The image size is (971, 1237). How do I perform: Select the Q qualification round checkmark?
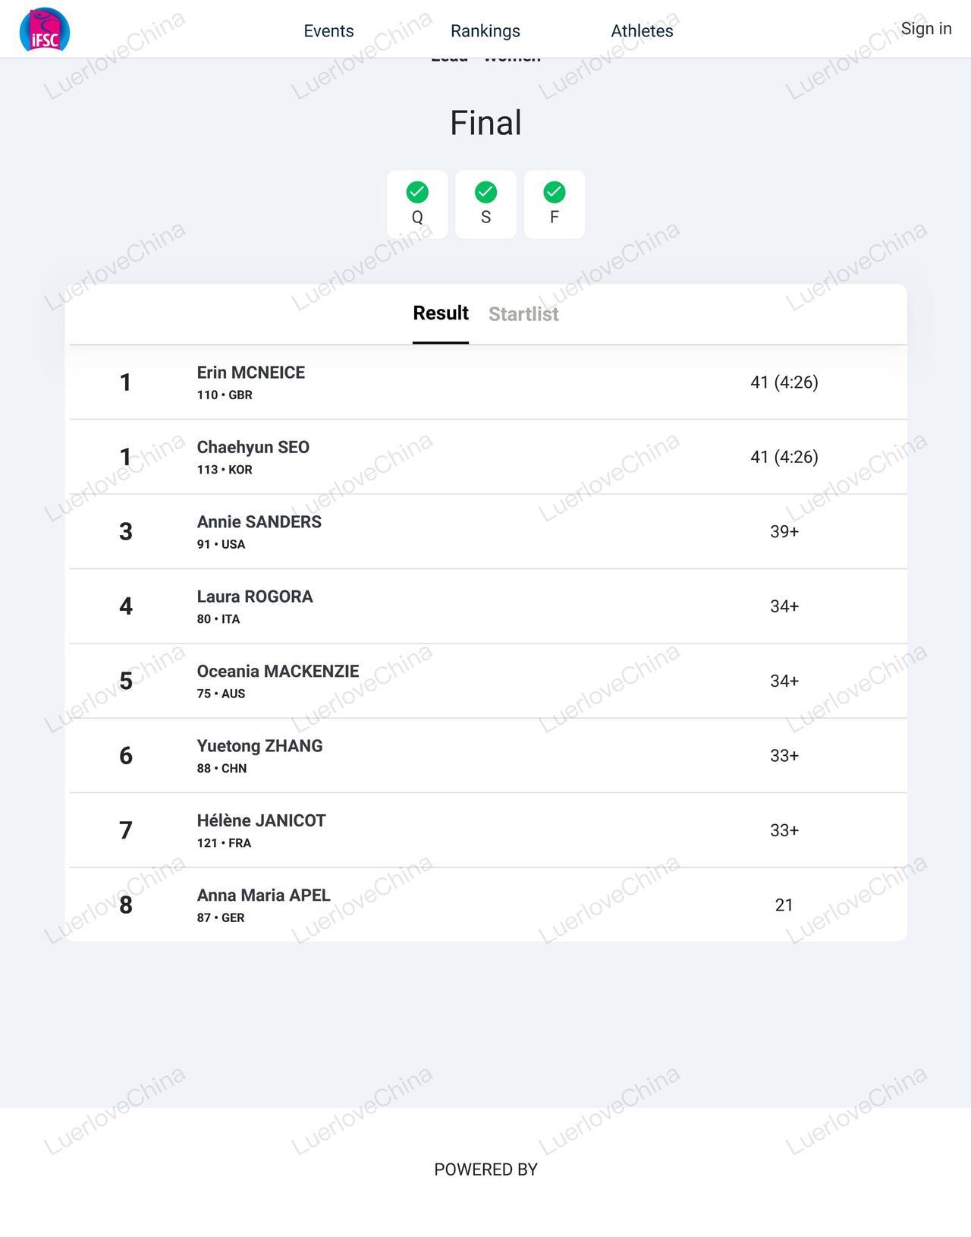coord(417,204)
